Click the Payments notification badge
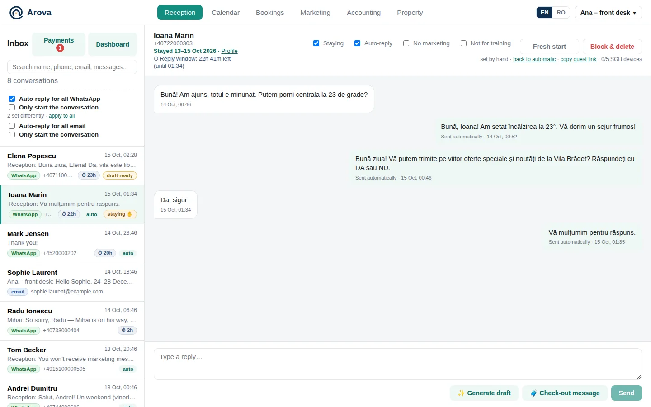Image resolution: width=651 pixels, height=407 pixels. click(60, 48)
